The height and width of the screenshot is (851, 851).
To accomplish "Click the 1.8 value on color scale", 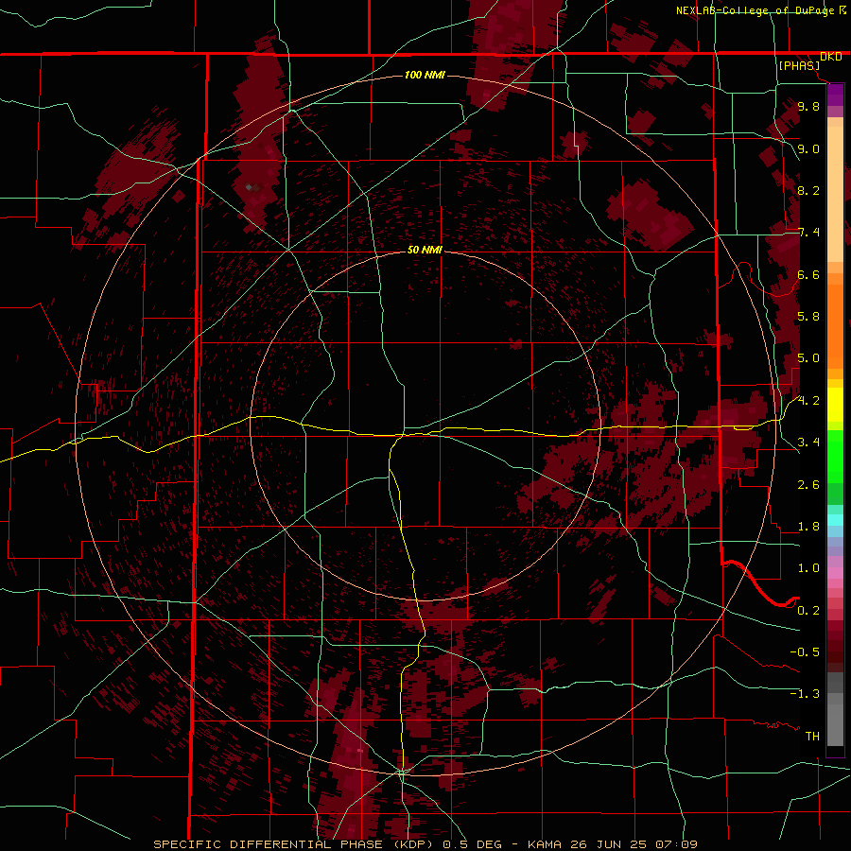I will [x=808, y=527].
